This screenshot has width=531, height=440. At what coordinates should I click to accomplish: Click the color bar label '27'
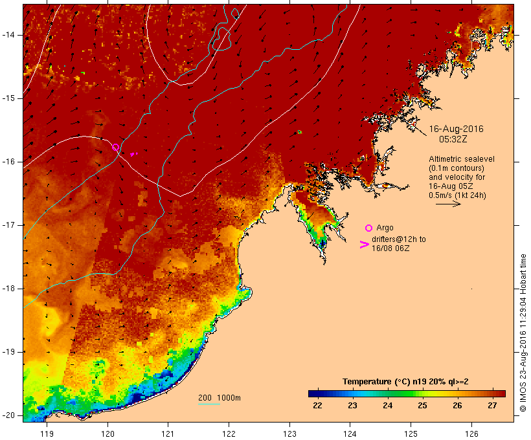click(x=492, y=405)
